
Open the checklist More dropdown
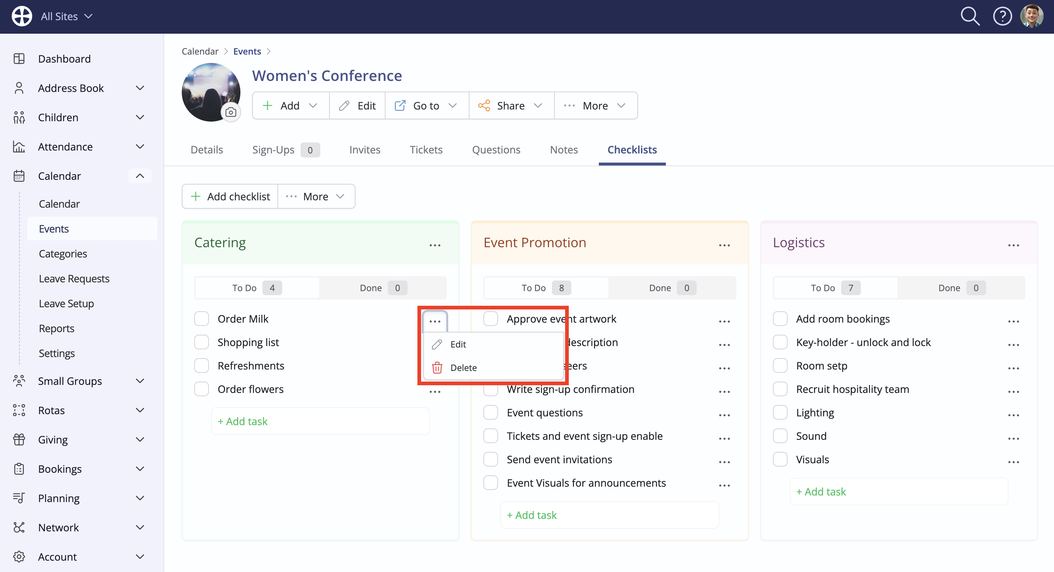(x=316, y=196)
